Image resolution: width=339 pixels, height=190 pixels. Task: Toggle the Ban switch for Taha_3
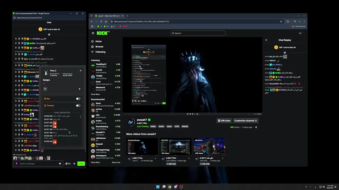click(78, 99)
